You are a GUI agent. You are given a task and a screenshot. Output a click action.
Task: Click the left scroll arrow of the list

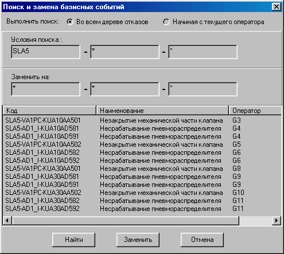tap(7, 220)
